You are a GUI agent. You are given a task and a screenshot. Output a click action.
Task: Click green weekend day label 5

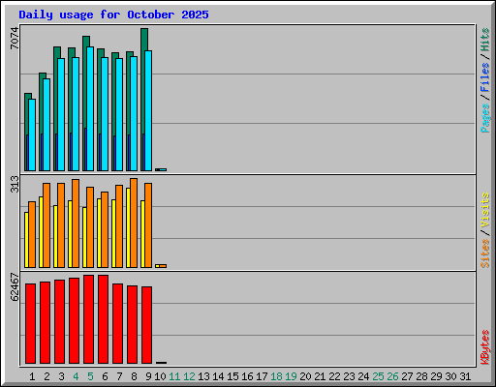coord(90,376)
